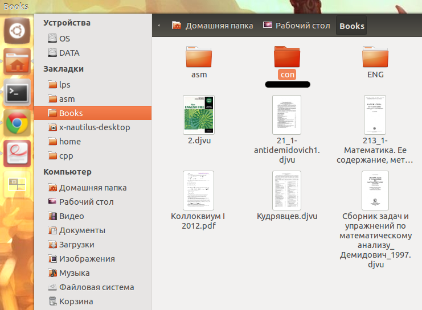Screen dimensions: 422x310
Task: Select the Books path bar segment
Action: coord(351,26)
